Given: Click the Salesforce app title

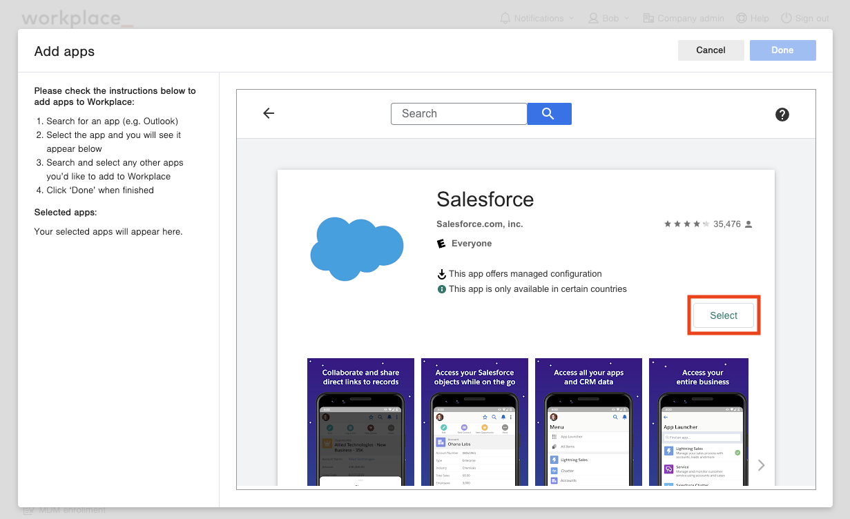Looking at the screenshot, I should coord(485,199).
